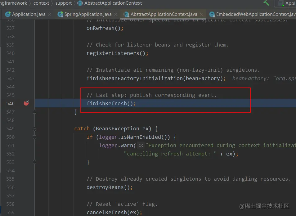Click the SpringApplication.java file icon

tap(60, 14)
